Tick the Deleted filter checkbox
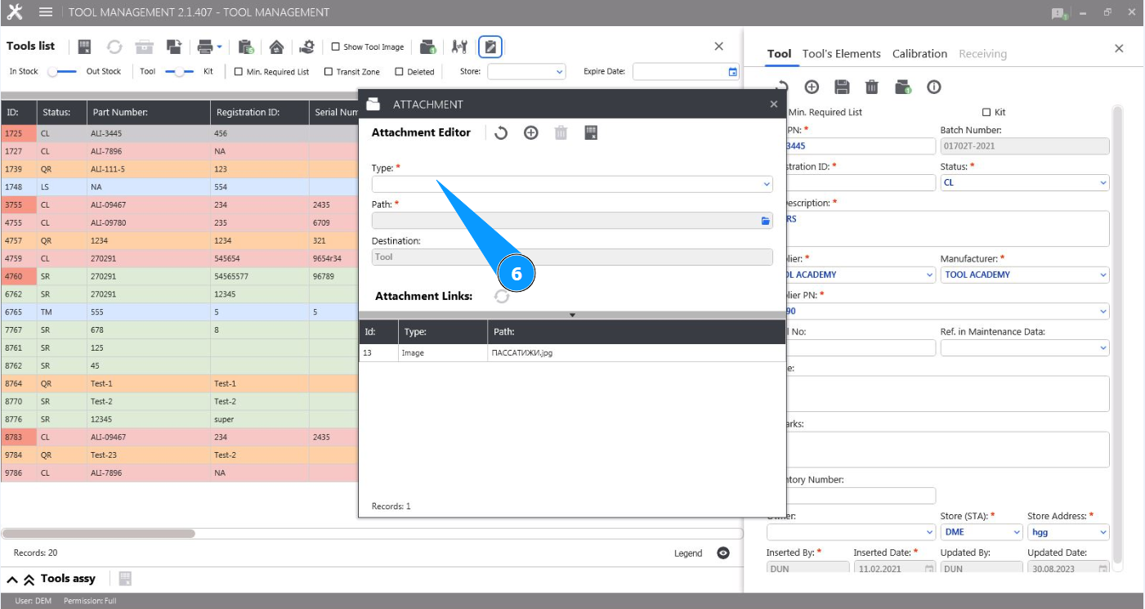This screenshot has width=1145, height=609. pyautogui.click(x=400, y=72)
